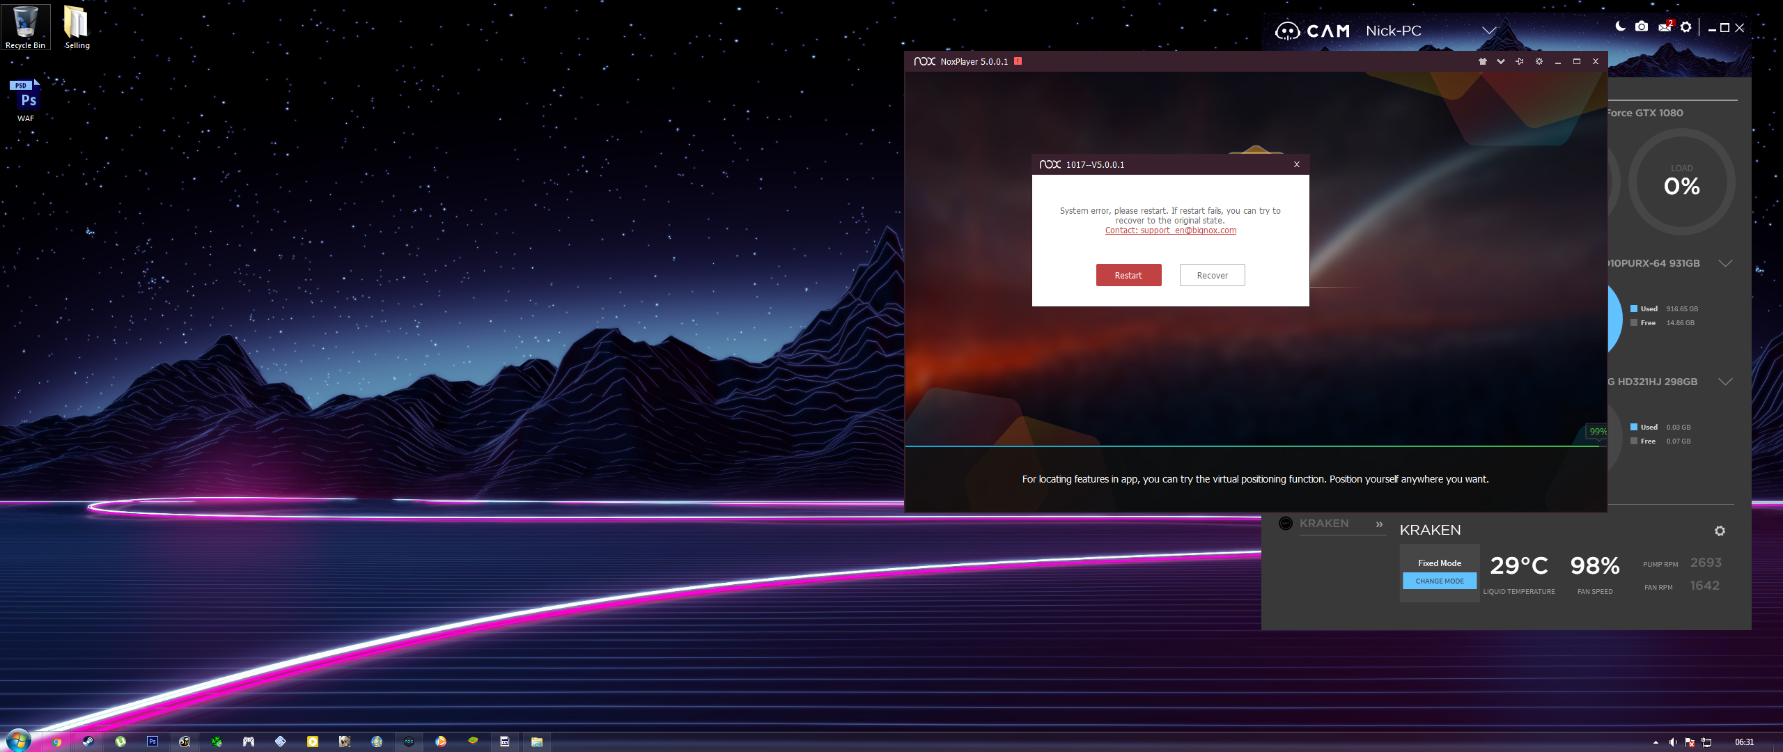Image resolution: width=1783 pixels, height=752 pixels.
Task: Open Kraken settings gear icon
Action: click(x=1720, y=531)
